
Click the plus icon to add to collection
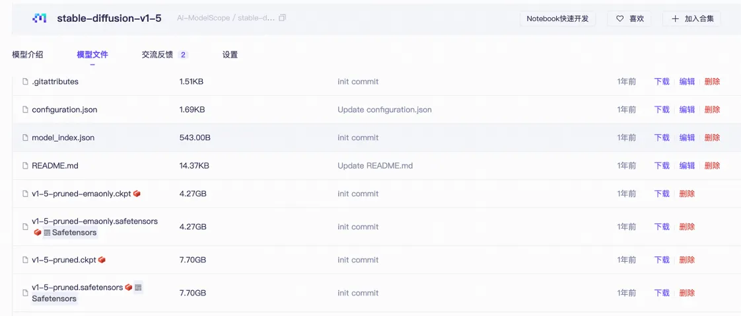pyautogui.click(x=675, y=19)
